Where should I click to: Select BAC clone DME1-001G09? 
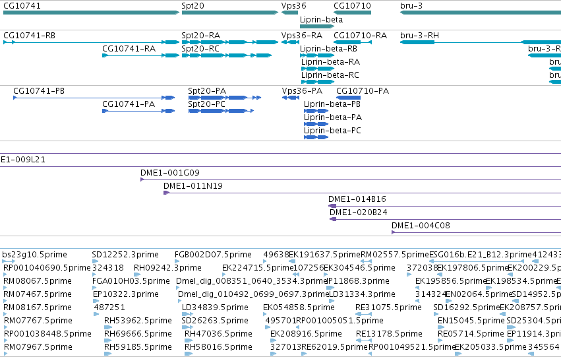(170, 173)
